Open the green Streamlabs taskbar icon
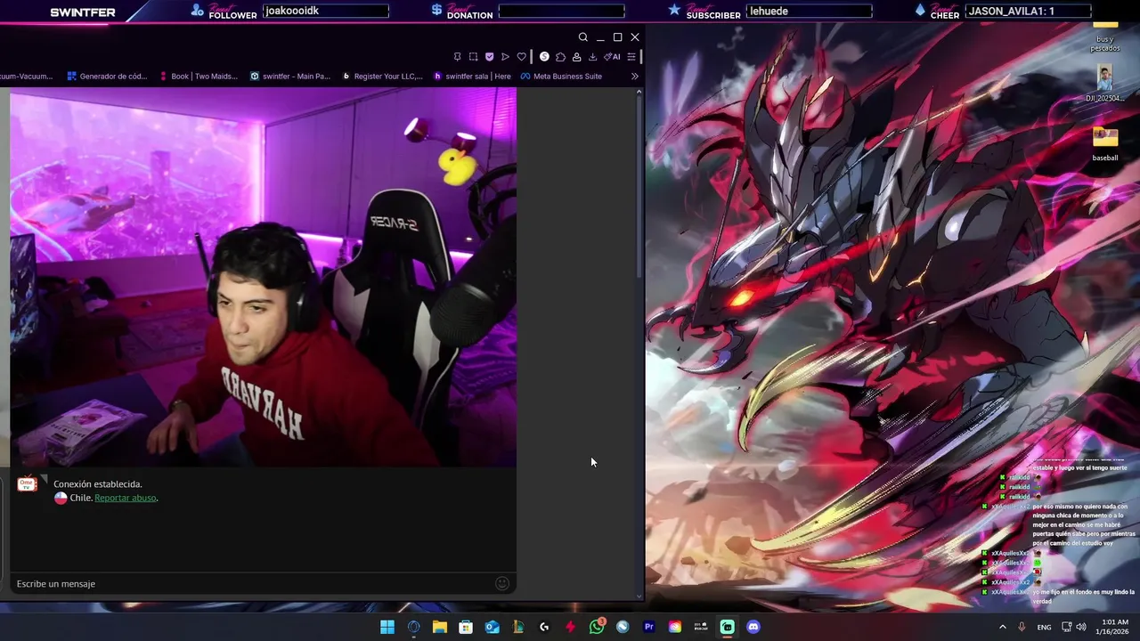 728,627
